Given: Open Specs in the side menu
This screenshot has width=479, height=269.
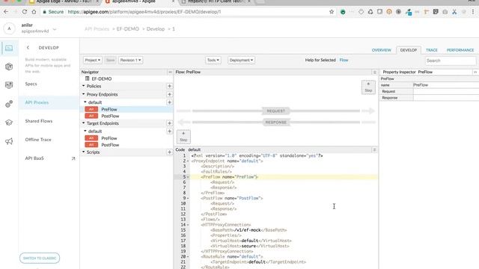Looking at the screenshot, I should (31, 84).
